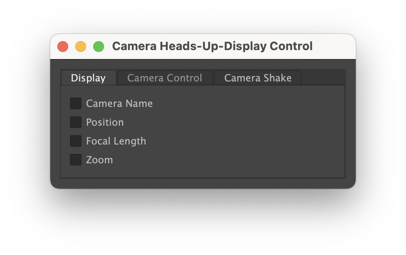
Task: Click blank panel area right of Camera Name
Action: 246,104
